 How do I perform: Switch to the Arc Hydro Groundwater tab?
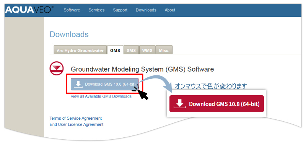click(80, 51)
